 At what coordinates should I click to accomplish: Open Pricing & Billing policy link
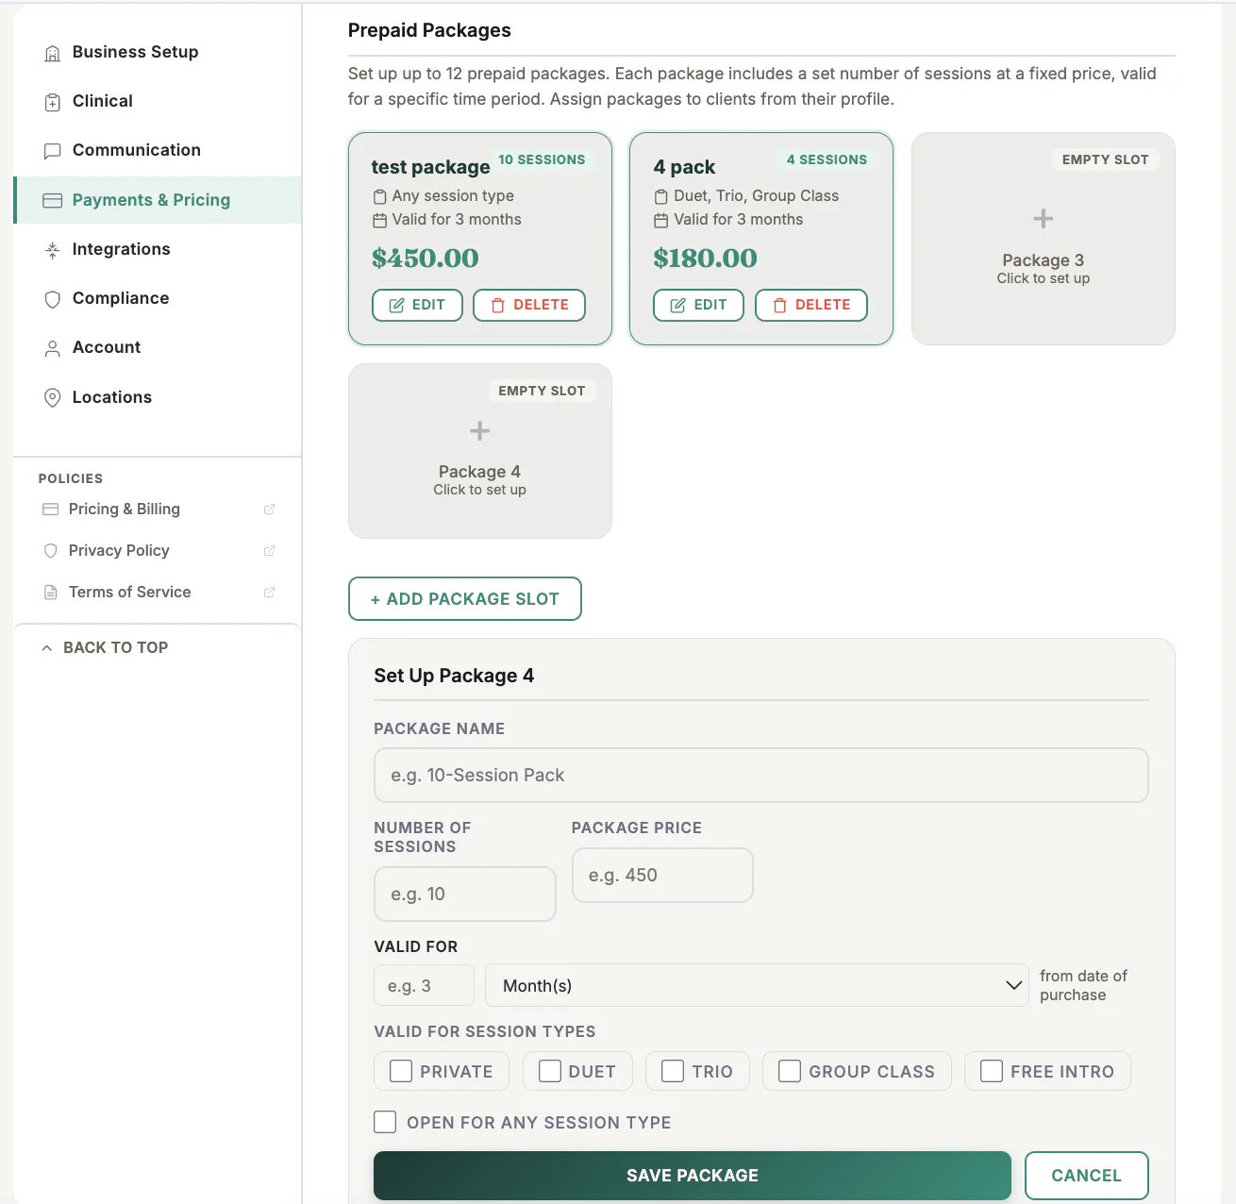pos(125,509)
